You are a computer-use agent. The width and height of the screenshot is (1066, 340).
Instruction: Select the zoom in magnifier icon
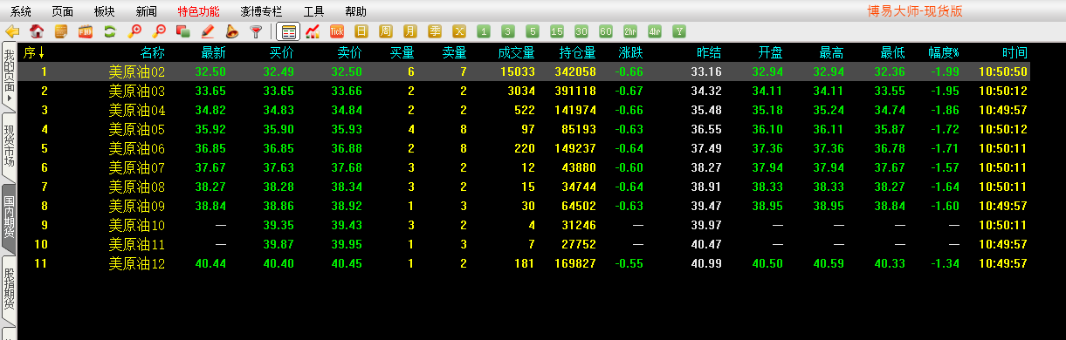click(x=134, y=31)
